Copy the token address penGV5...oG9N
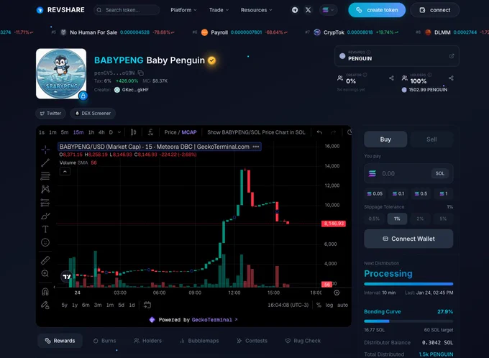 tap(141, 73)
